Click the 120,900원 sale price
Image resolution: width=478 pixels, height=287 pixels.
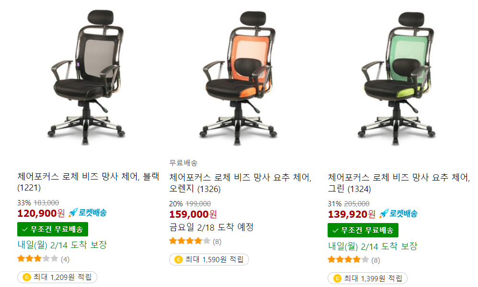click(41, 213)
